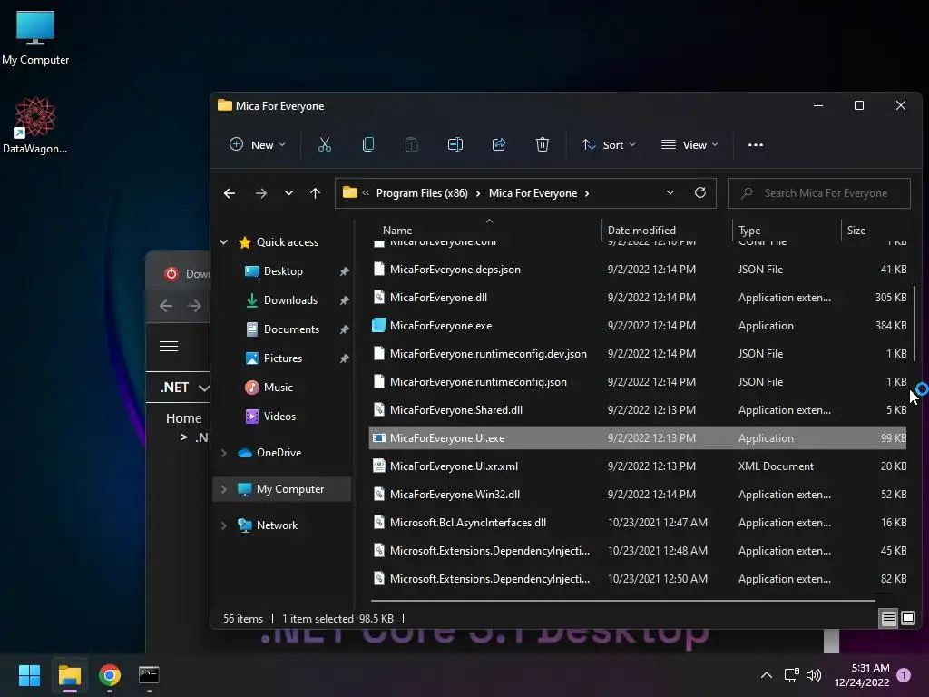The image size is (929, 697).
Task: Open the terminal taskbar icon
Action: coord(149,675)
